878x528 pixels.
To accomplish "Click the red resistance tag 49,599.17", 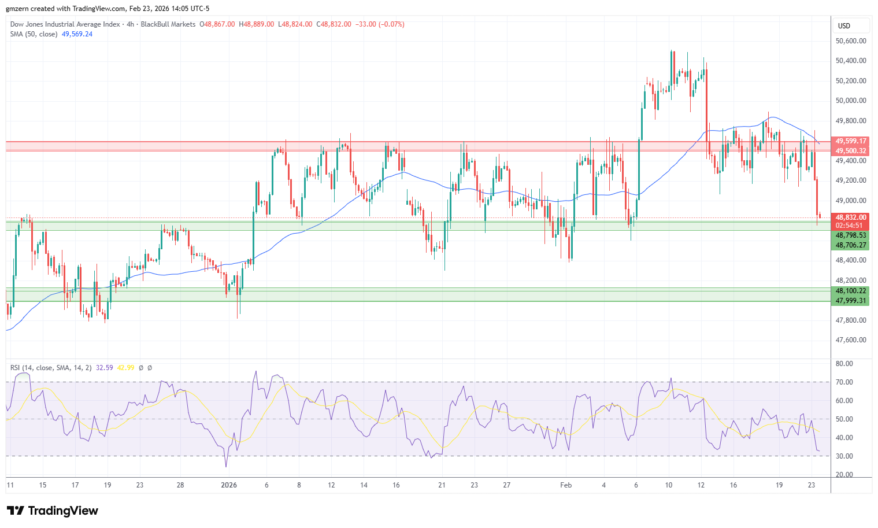I will pyautogui.click(x=851, y=141).
